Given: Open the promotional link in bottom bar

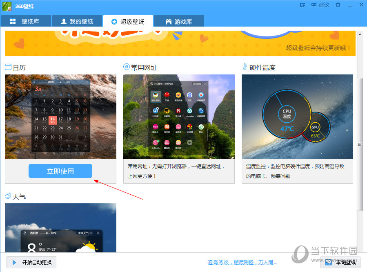Looking at the screenshot, I should (242, 263).
